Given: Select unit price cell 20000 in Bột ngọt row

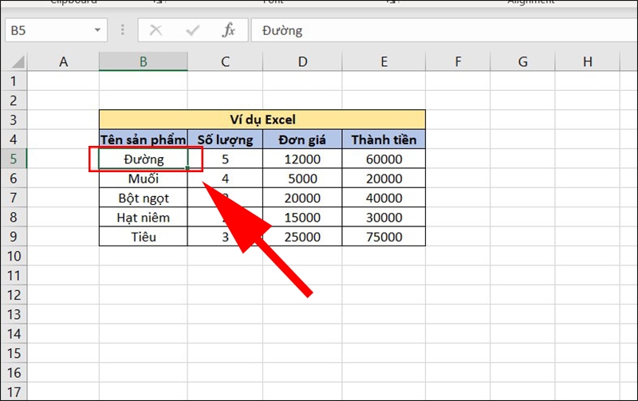Looking at the screenshot, I should coord(302,198).
